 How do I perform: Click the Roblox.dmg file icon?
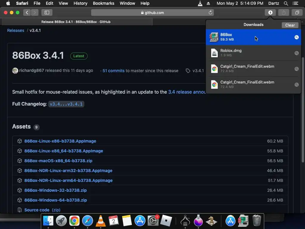tap(214, 53)
